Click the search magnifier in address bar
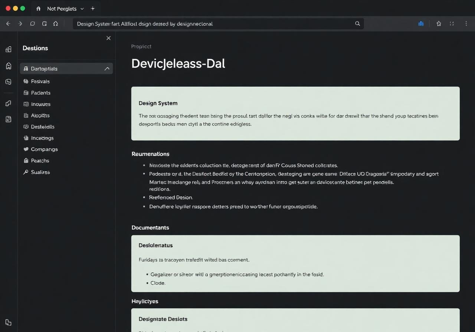Screen dimensions: 475x332 click(357, 24)
